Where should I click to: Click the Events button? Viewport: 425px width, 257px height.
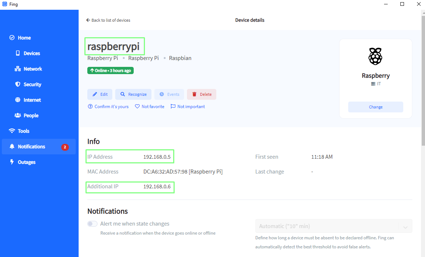click(x=169, y=94)
